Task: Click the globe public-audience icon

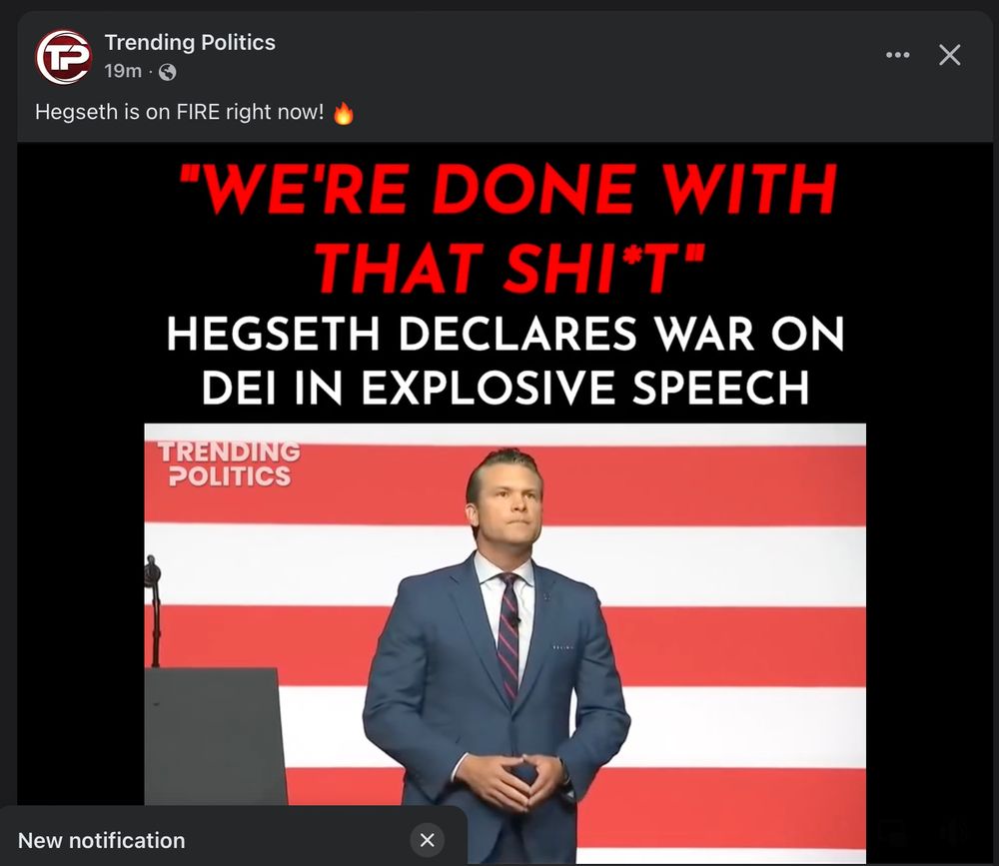Action: (x=167, y=72)
